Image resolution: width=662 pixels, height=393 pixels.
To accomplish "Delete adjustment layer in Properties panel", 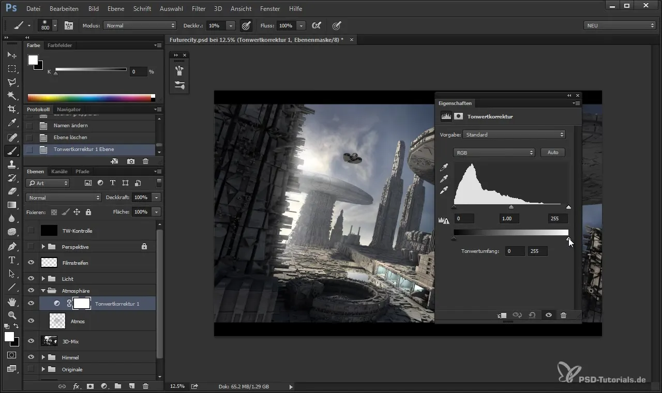I will click(x=563, y=315).
